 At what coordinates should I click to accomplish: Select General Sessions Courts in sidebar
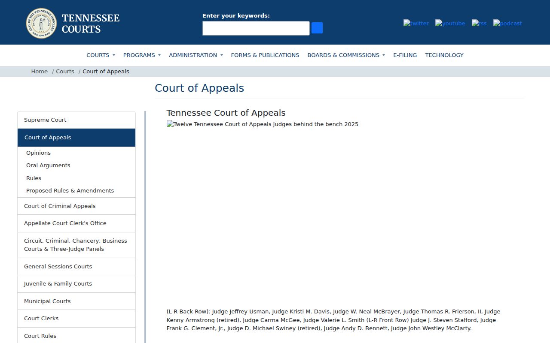(76, 267)
